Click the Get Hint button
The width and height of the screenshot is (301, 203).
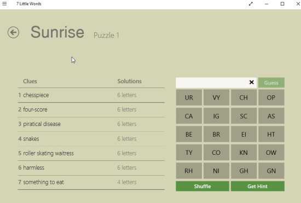[257, 186]
